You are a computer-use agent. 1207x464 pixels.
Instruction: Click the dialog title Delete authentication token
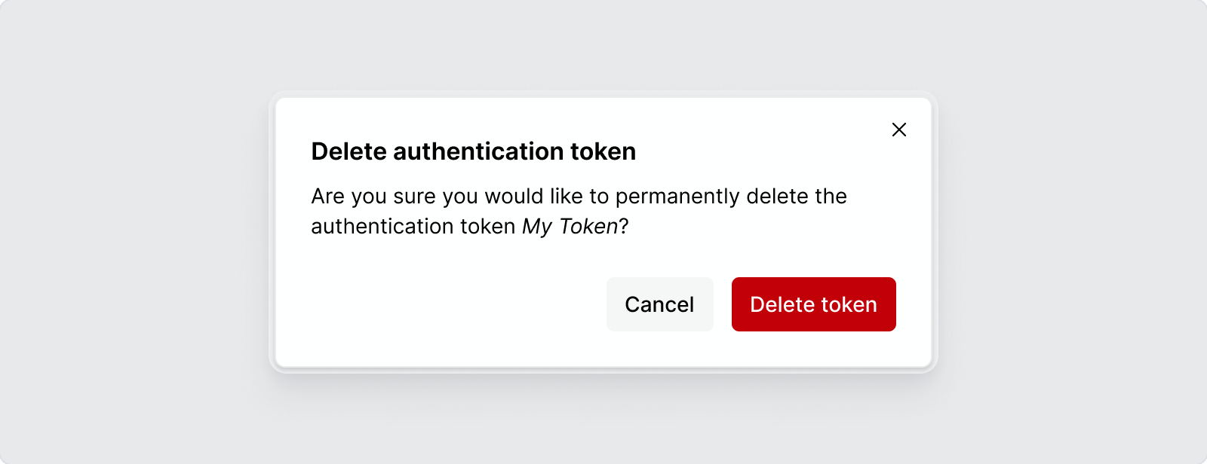pos(473,151)
